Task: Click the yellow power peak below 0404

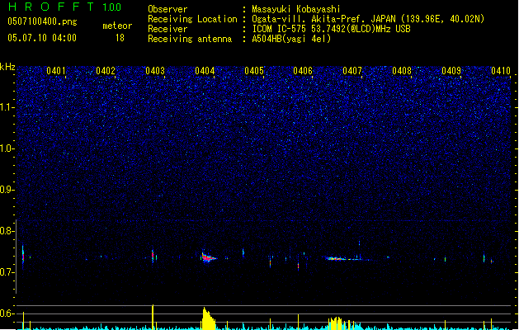Action: [x=208, y=318]
